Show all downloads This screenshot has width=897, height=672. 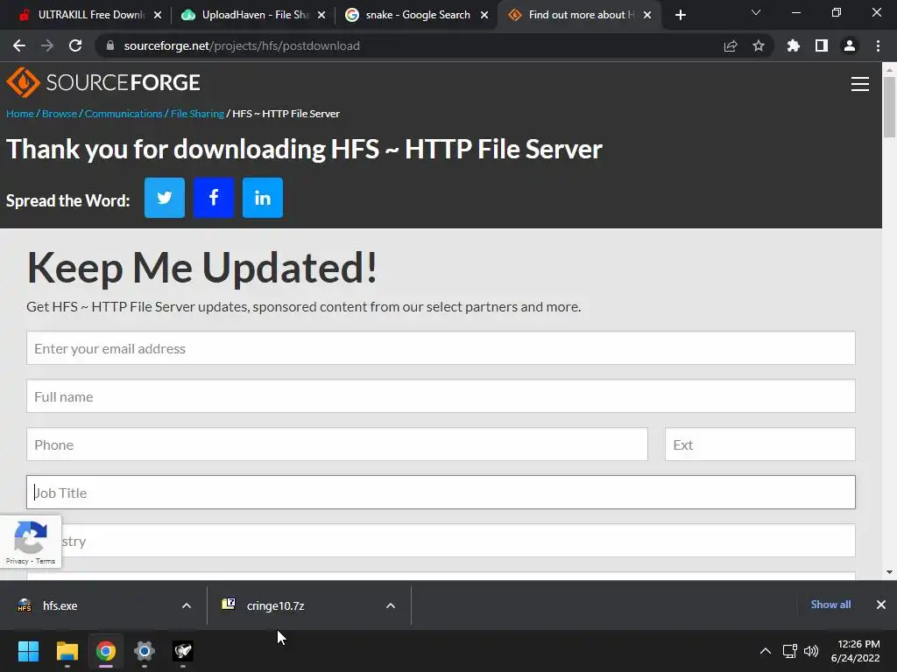(x=830, y=605)
